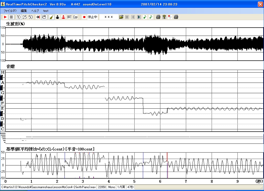Open the 編集 menu
The image size is (264, 191).
click(x=24, y=11)
